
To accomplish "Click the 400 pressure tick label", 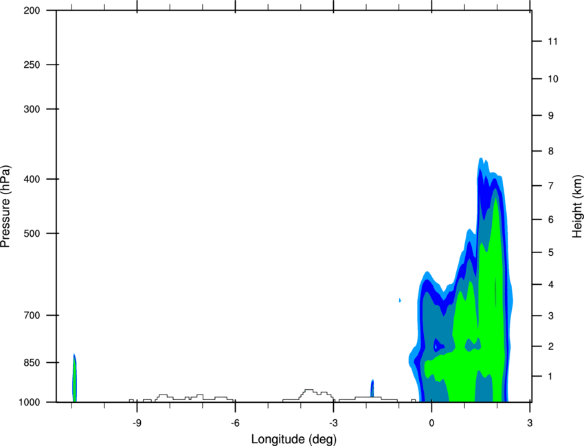I will [x=32, y=179].
